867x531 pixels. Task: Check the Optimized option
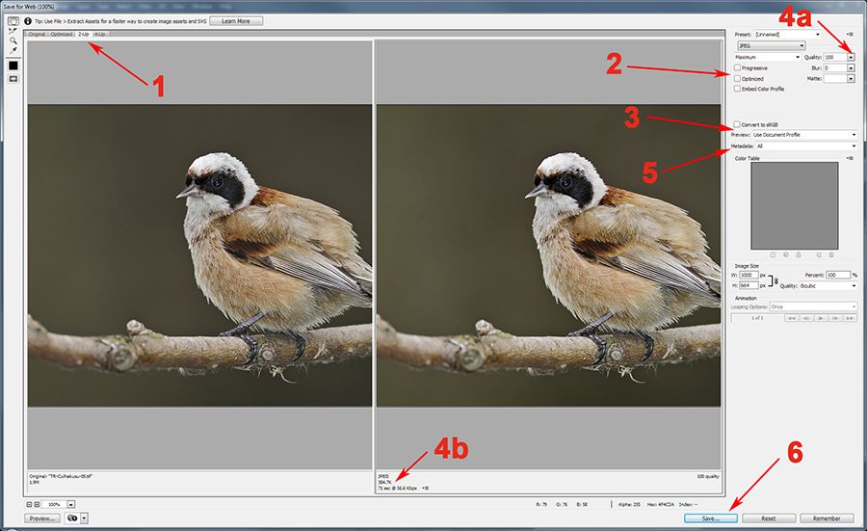coord(737,79)
